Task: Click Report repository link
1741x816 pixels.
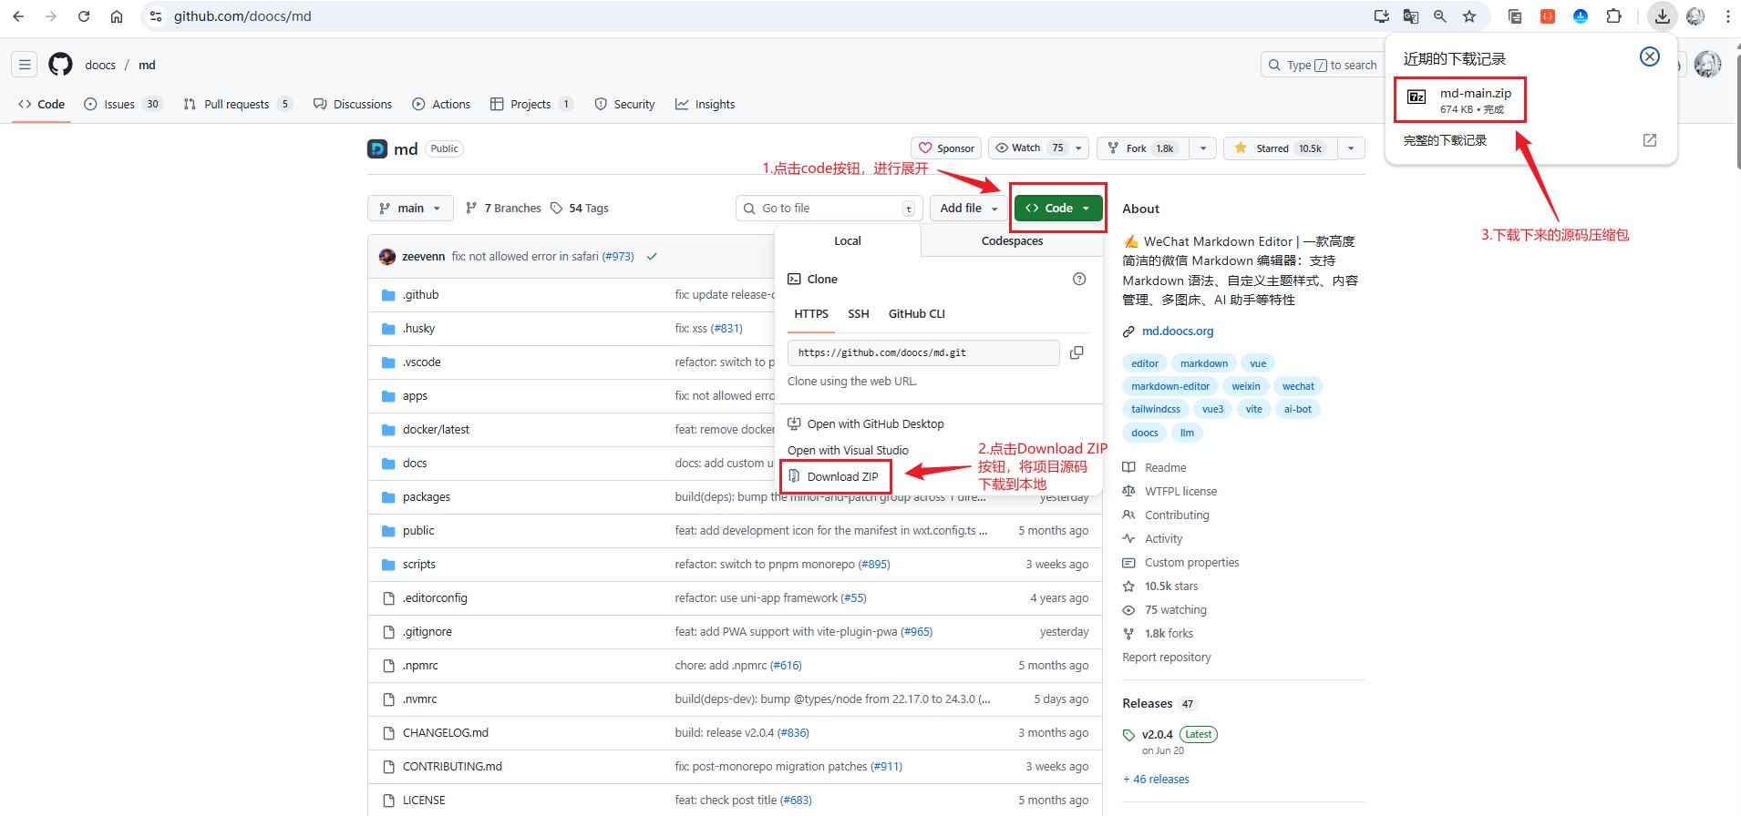Action: point(1167,658)
